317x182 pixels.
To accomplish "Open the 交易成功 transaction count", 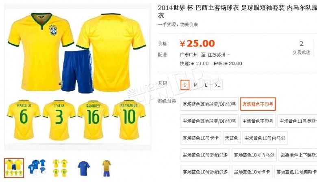I will (x=301, y=48).
